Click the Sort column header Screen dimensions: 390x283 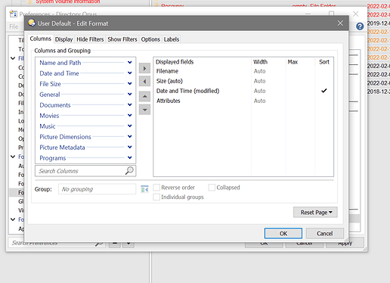click(324, 62)
